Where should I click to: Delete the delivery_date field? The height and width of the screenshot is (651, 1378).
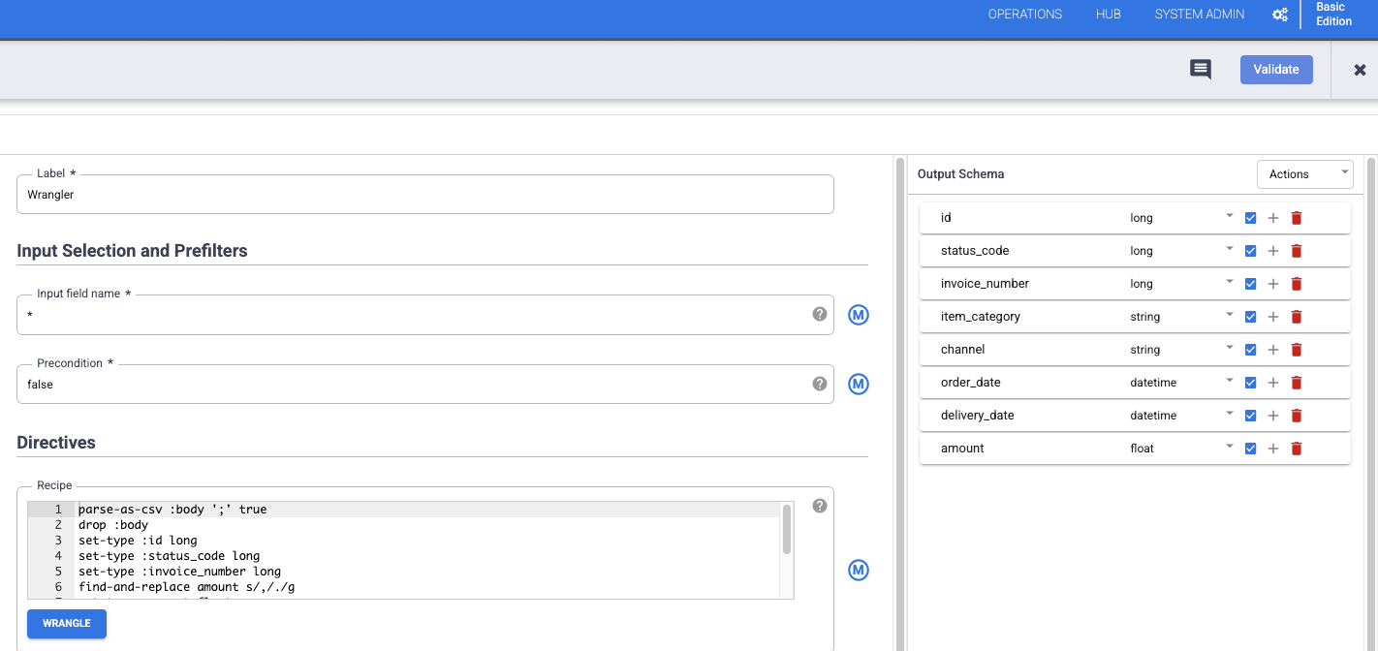click(x=1297, y=416)
